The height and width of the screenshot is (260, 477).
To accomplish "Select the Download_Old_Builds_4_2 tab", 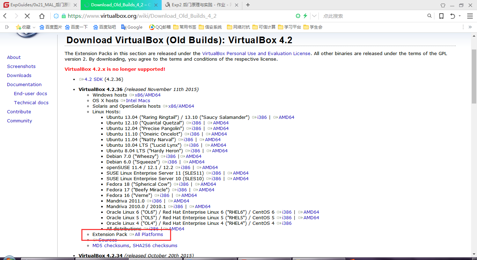I will 121,5.
